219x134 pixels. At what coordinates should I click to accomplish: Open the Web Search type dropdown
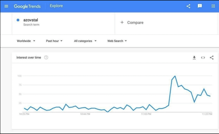[x=117, y=41]
